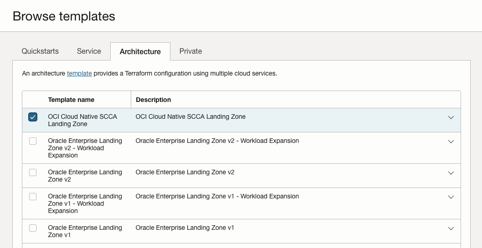
Task: Expand the Oracle Enterprise Landing Zone v2 row chevron
Action: coord(451,173)
